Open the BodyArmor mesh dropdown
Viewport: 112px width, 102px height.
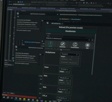point(70,54)
